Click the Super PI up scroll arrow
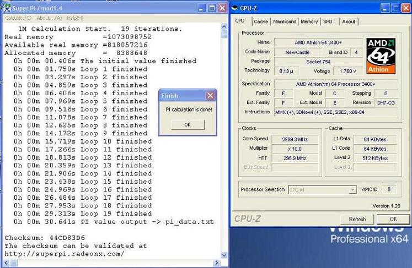The image size is (412, 268). click(224, 26)
